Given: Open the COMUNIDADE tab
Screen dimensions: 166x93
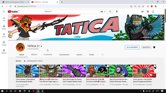Looking at the screenshot, I should (x=64, y=55).
